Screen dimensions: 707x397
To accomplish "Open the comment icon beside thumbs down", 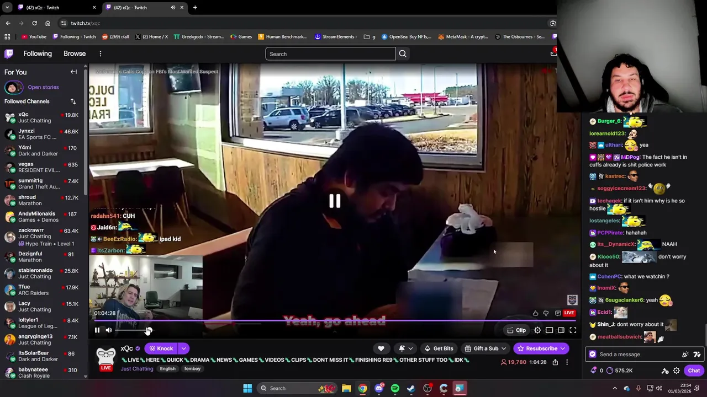I will point(558,313).
